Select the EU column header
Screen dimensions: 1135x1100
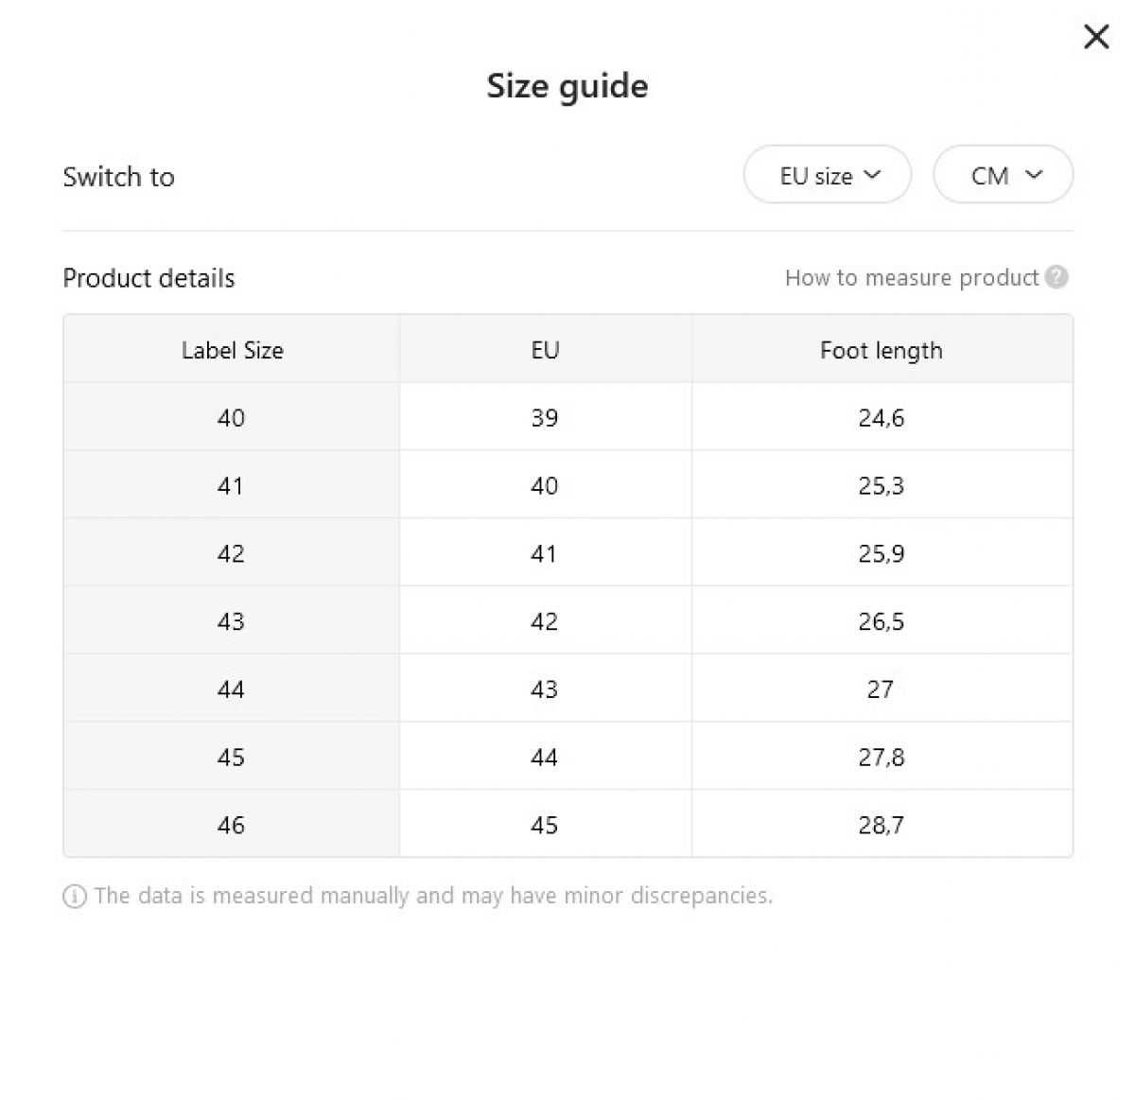tap(545, 350)
